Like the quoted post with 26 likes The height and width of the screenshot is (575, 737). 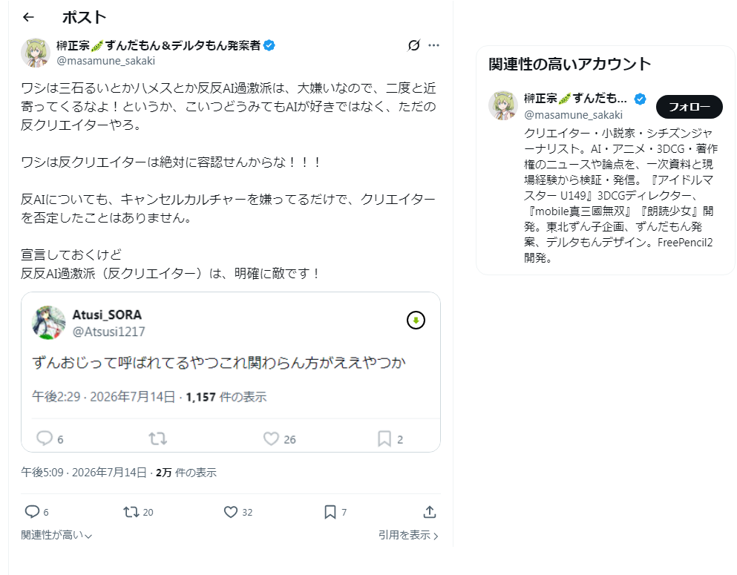coord(271,438)
